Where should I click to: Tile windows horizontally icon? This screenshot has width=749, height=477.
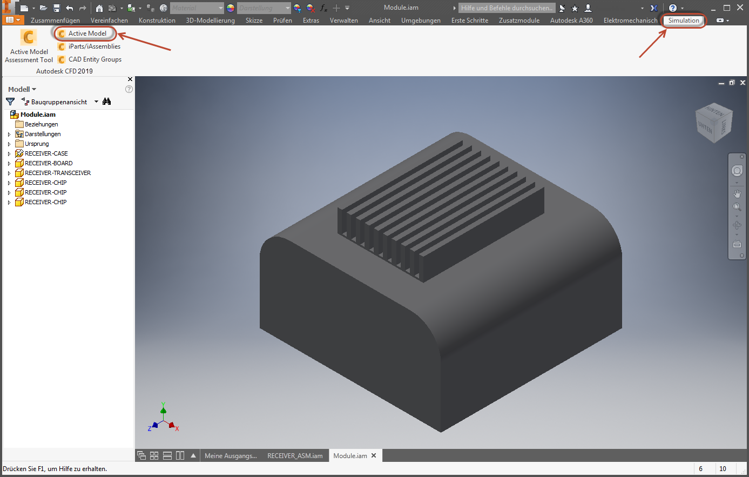tap(167, 455)
